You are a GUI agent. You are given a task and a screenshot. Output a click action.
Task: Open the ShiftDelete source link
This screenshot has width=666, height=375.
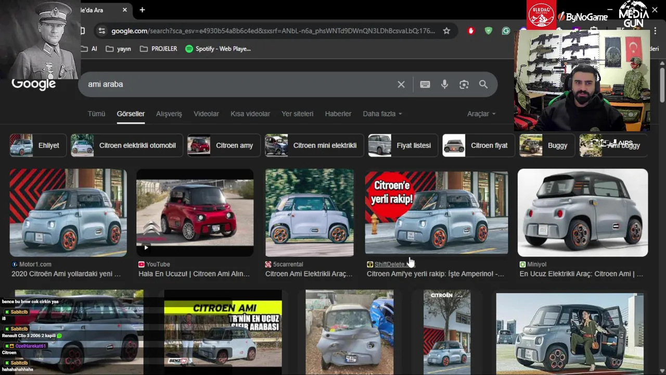391,264
